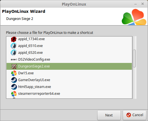Click the steamerrorreporter64.exe clover icon
This screenshot has height=121, width=148.
point(14,94)
